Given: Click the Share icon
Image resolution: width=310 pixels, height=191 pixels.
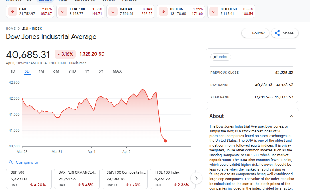Looking at the screenshot, I should click(277, 33).
